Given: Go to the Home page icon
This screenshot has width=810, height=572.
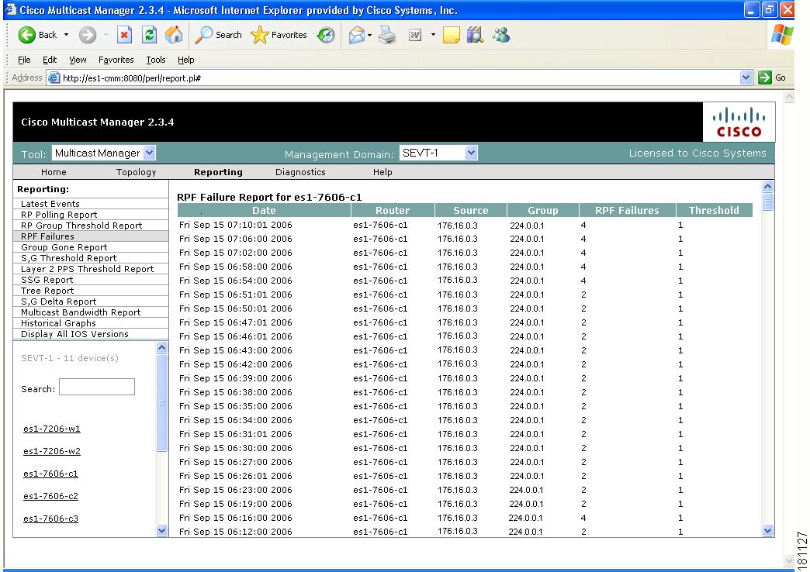Looking at the screenshot, I should tap(174, 35).
